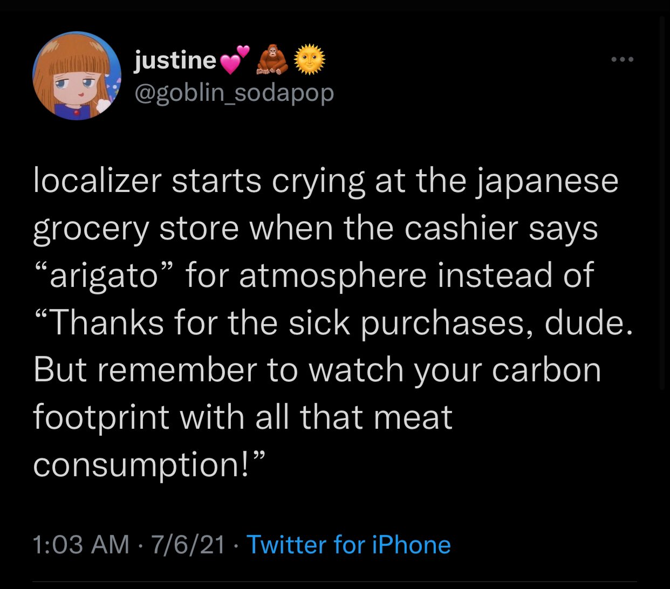Click the word "grocery" in the tweet
Viewport: 670px width, 589px height.
(x=90, y=229)
